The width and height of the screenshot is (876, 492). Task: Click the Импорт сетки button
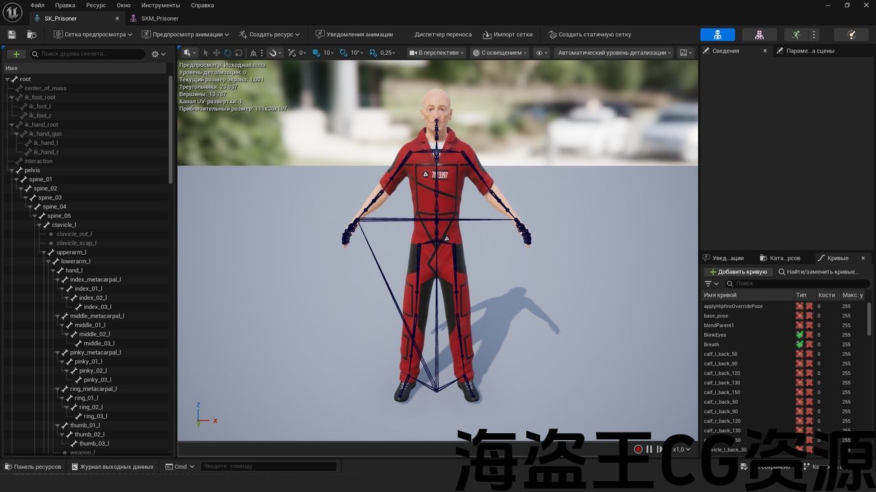507,34
